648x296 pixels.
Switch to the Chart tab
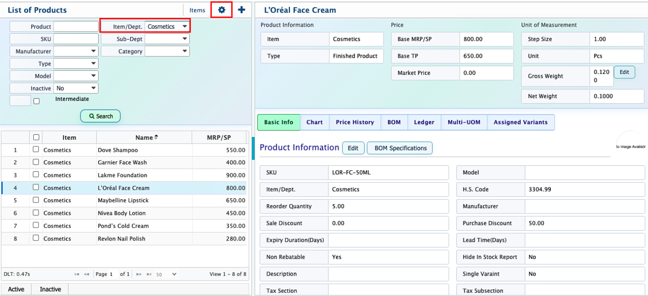[x=315, y=122]
